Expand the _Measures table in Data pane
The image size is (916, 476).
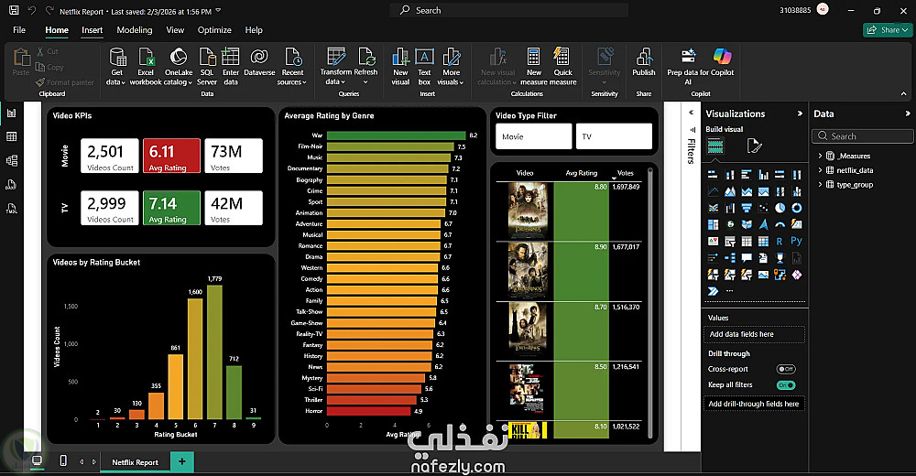click(x=820, y=156)
